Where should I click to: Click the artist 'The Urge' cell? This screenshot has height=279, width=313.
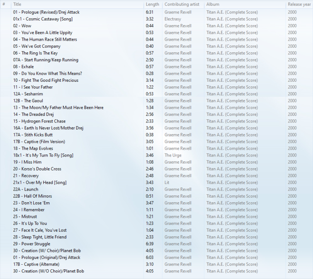173,155
